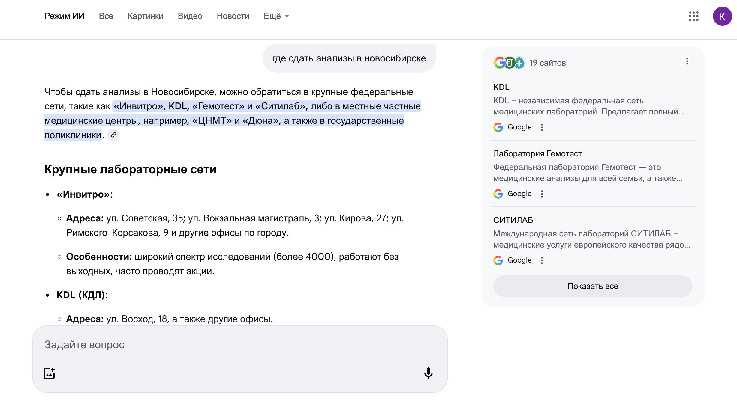Open the three-dot menu under Гемотест source
Screen dimensions: 737x401
542,194
